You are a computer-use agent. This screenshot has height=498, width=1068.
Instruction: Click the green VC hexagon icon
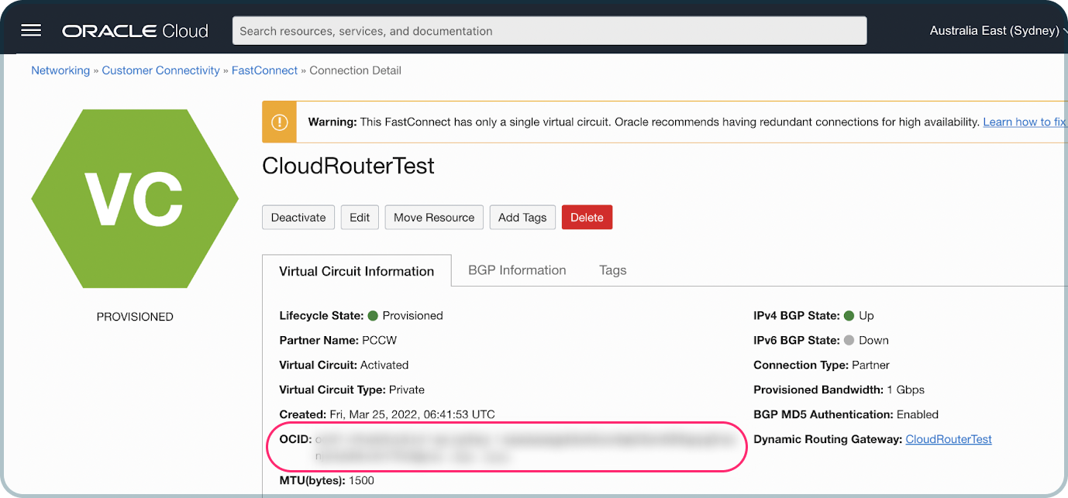click(x=135, y=198)
